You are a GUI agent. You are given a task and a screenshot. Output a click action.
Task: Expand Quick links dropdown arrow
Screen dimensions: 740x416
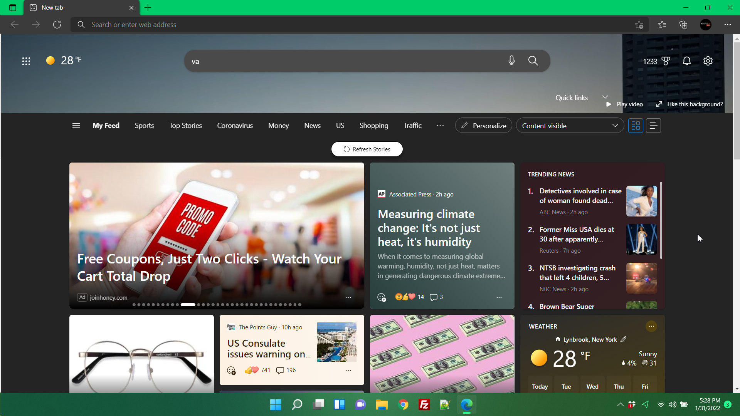(x=605, y=97)
